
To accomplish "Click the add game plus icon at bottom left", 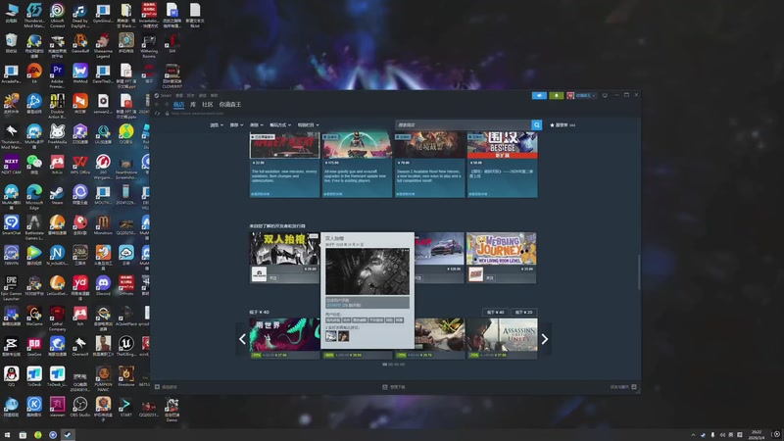I will [158, 387].
